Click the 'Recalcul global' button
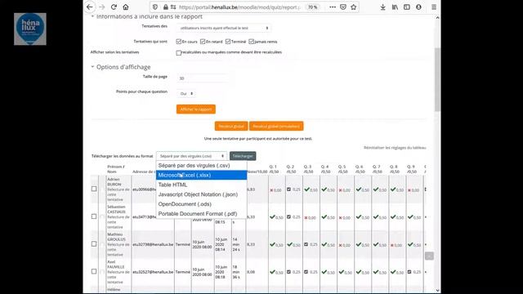The height and width of the screenshot is (294, 523). 231,127
